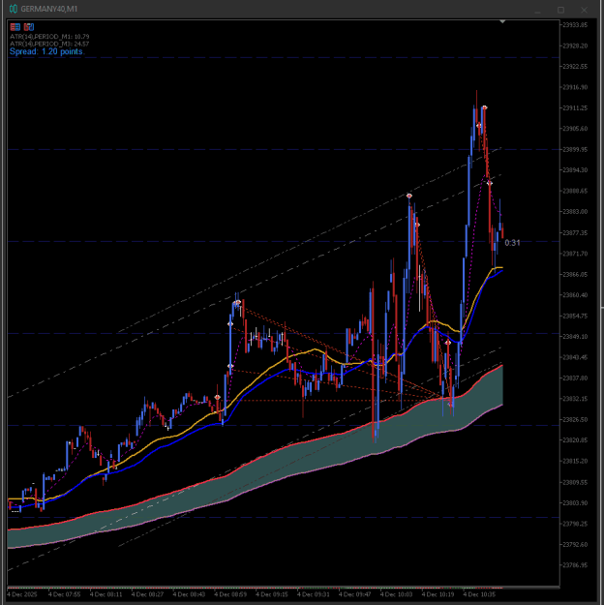Click the 23849.10 price scale label
This screenshot has height=605, width=604.
(575, 337)
